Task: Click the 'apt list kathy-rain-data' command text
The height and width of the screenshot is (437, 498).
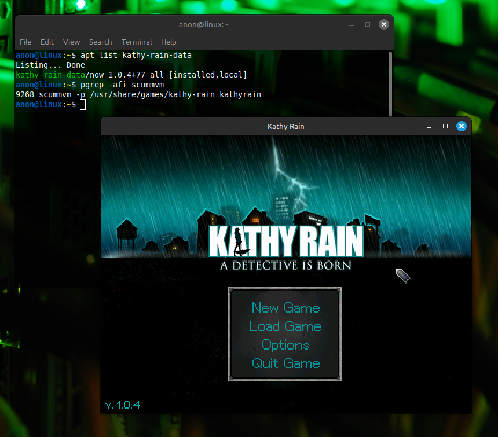Action: [136, 55]
